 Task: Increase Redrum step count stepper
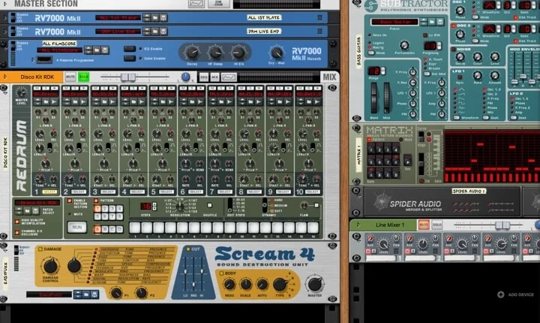154,204
